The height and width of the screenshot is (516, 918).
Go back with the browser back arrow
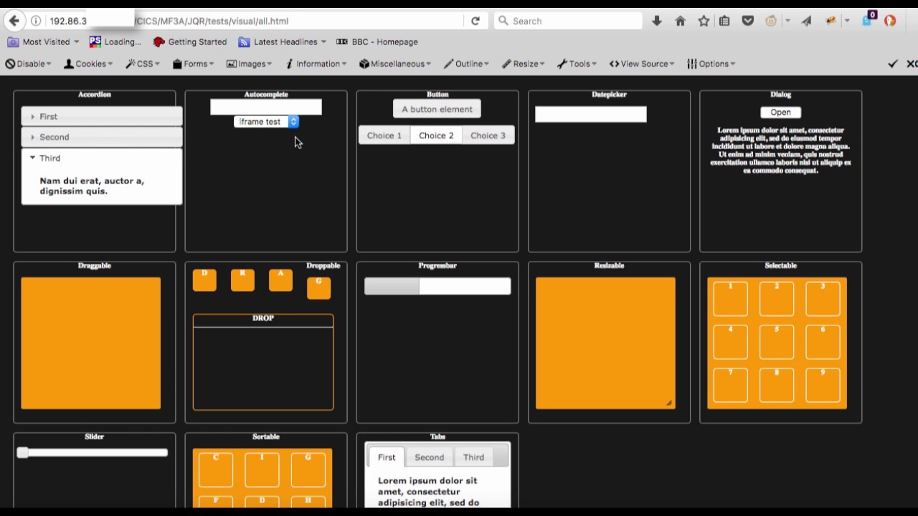14,21
